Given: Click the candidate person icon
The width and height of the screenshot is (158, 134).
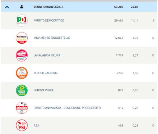Looking at the screenshot, I should click(22, 7).
